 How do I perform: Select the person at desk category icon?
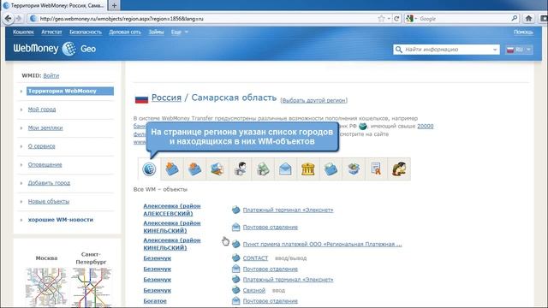pyautogui.click(x=399, y=169)
